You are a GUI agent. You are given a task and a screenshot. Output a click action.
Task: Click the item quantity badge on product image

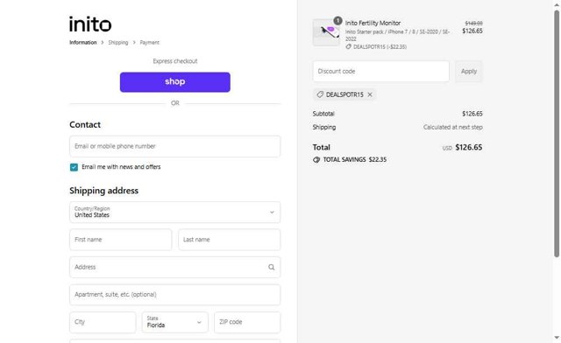point(337,21)
